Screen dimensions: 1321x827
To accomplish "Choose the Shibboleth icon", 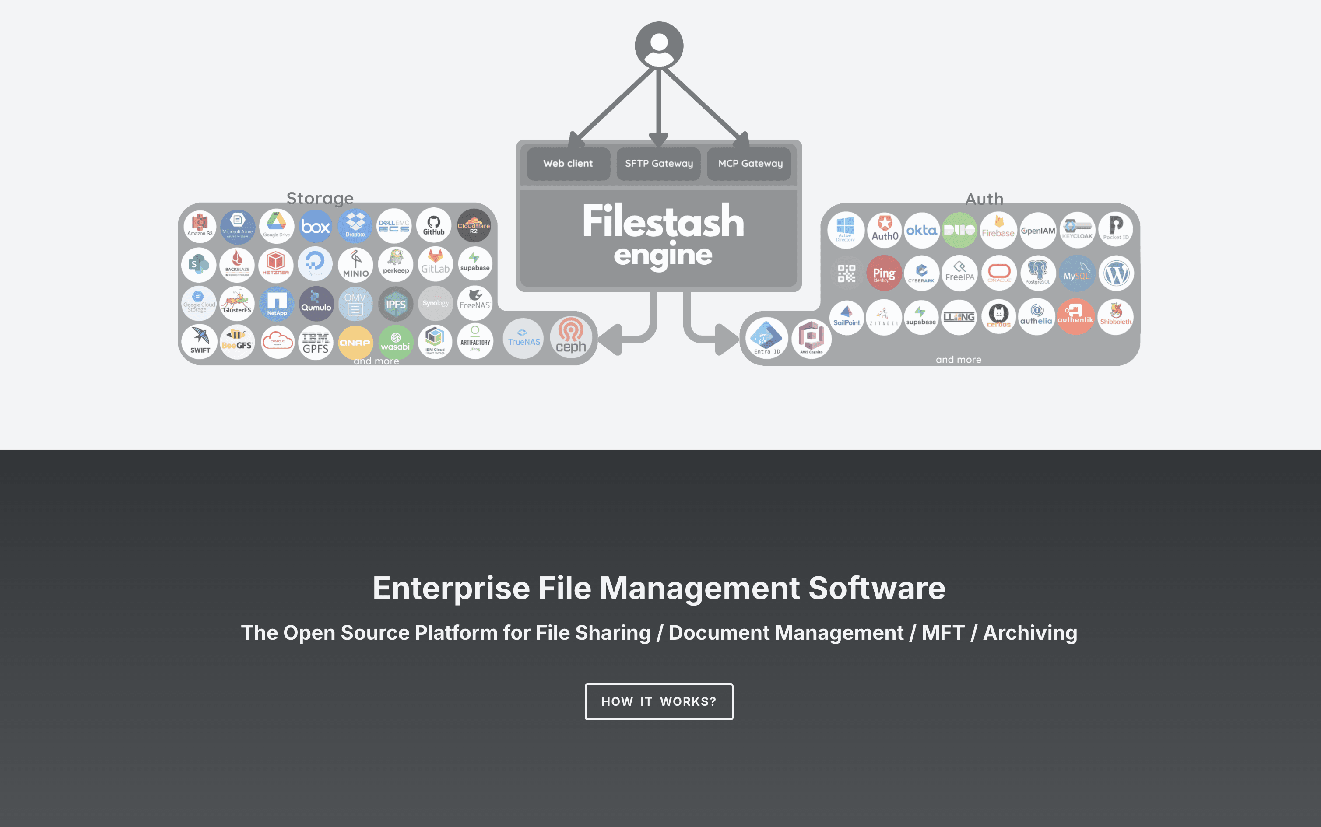I will point(1115,317).
